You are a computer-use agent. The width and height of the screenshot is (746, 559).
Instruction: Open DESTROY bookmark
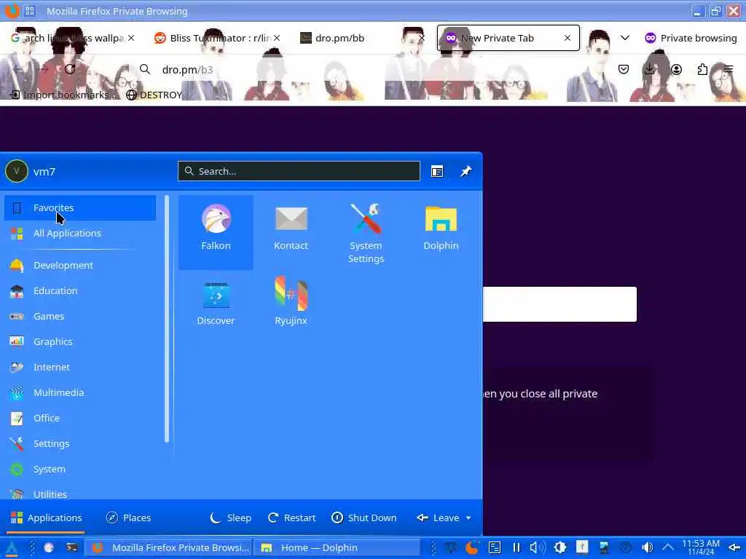tap(154, 95)
